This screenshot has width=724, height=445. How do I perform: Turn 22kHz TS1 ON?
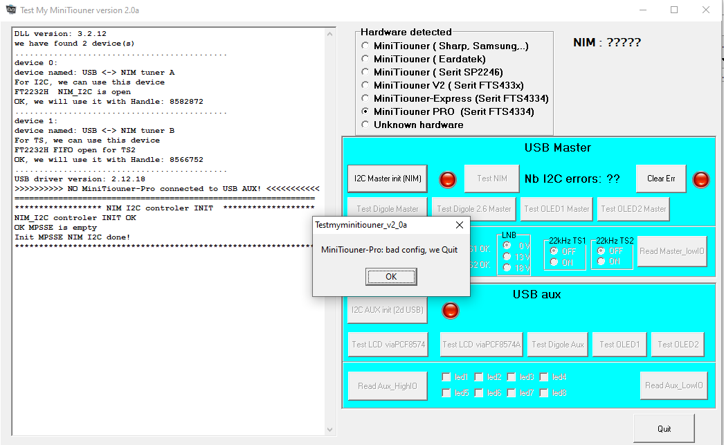[x=554, y=262]
